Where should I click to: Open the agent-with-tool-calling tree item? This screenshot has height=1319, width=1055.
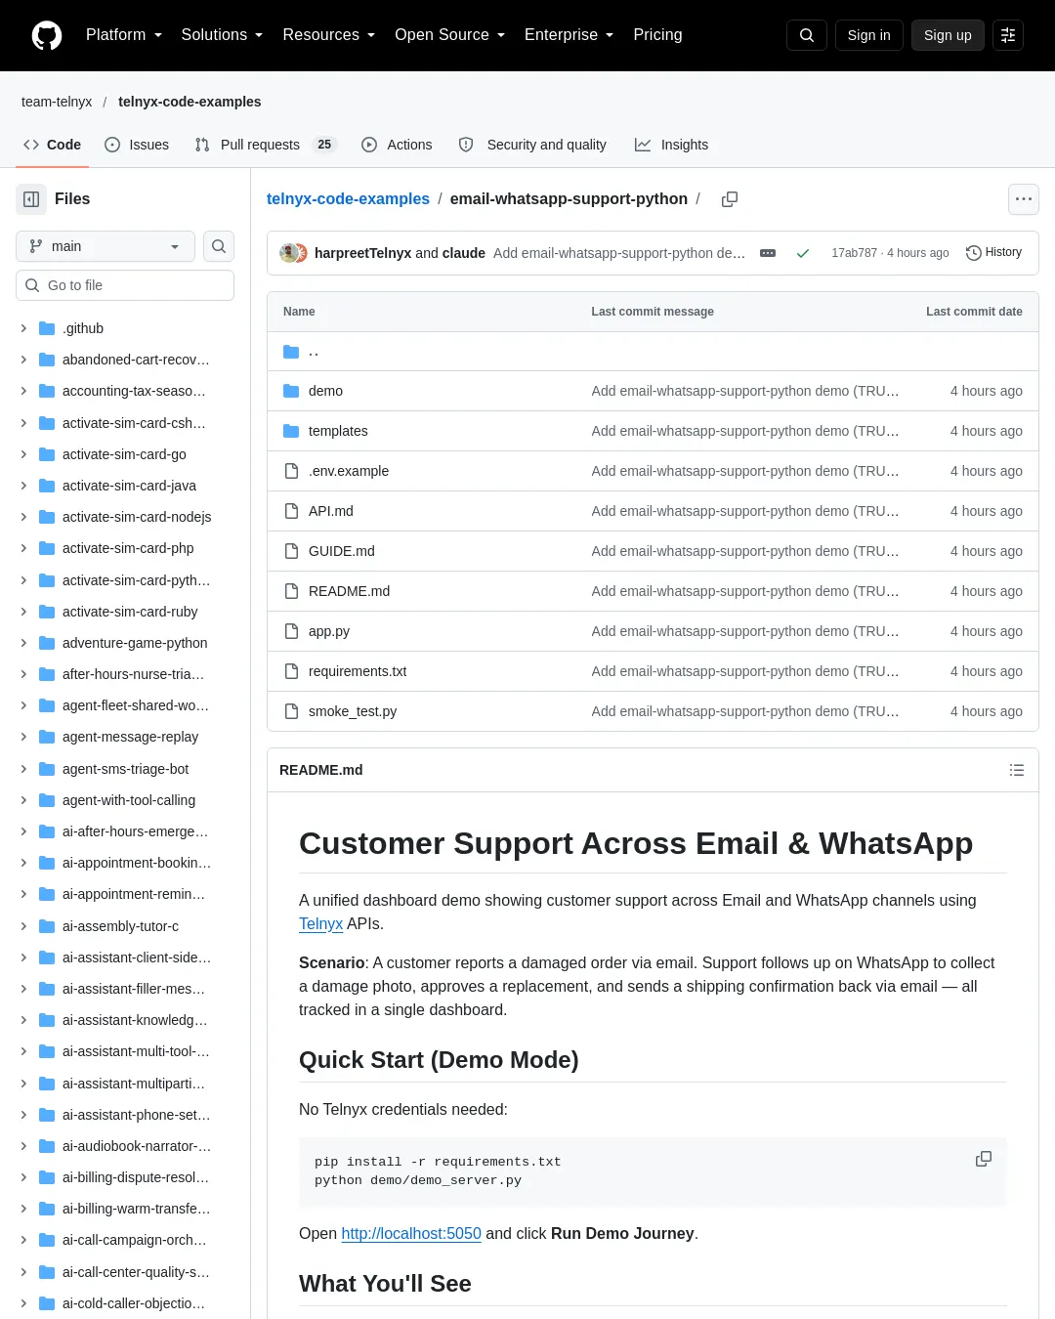click(129, 800)
